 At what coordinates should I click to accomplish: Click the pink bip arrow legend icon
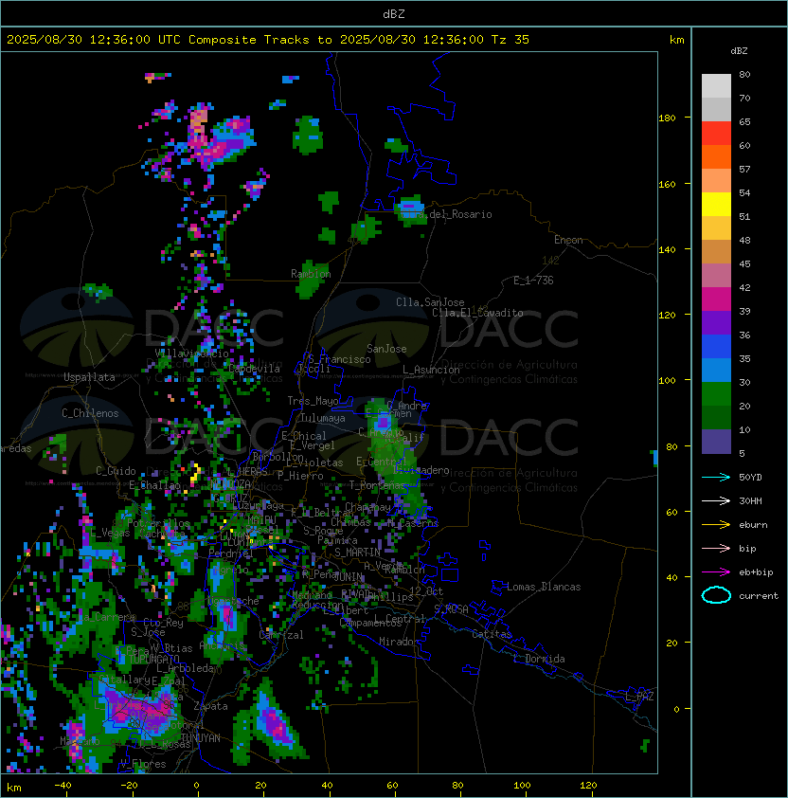tap(716, 548)
